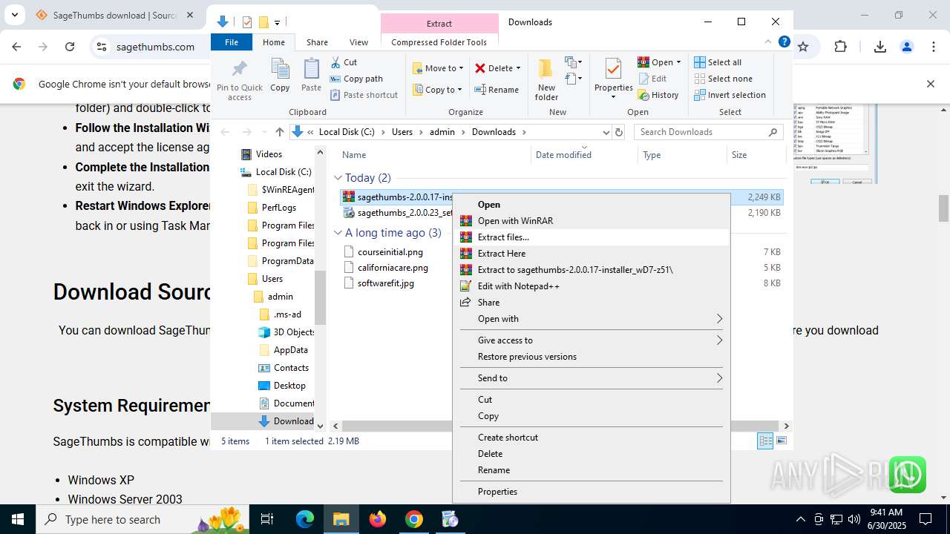Click Select all in ribbon
Image resolution: width=950 pixels, height=534 pixels.
coord(718,62)
